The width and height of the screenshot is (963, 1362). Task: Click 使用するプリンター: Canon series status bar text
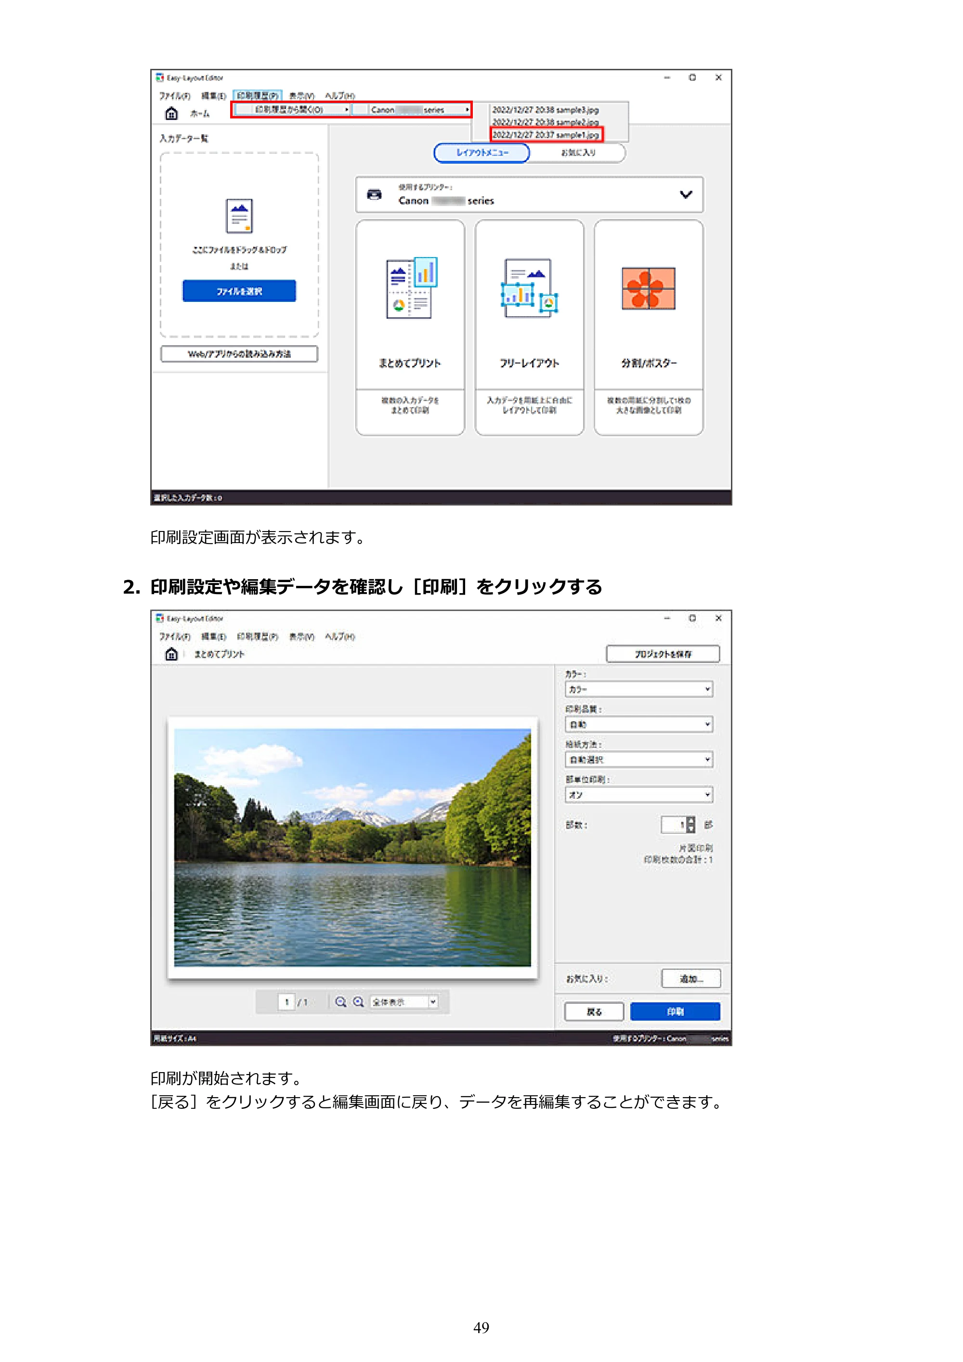(670, 1038)
